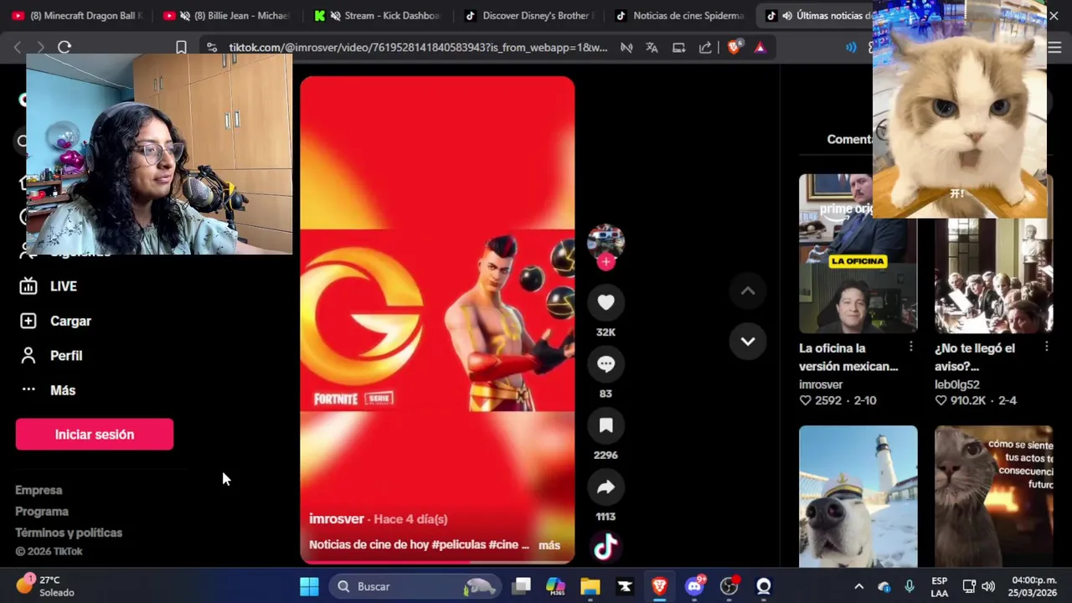The height and width of the screenshot is (603, 1072).
Task: Expand the Programa footer section
Action: [x=42, y=512]
